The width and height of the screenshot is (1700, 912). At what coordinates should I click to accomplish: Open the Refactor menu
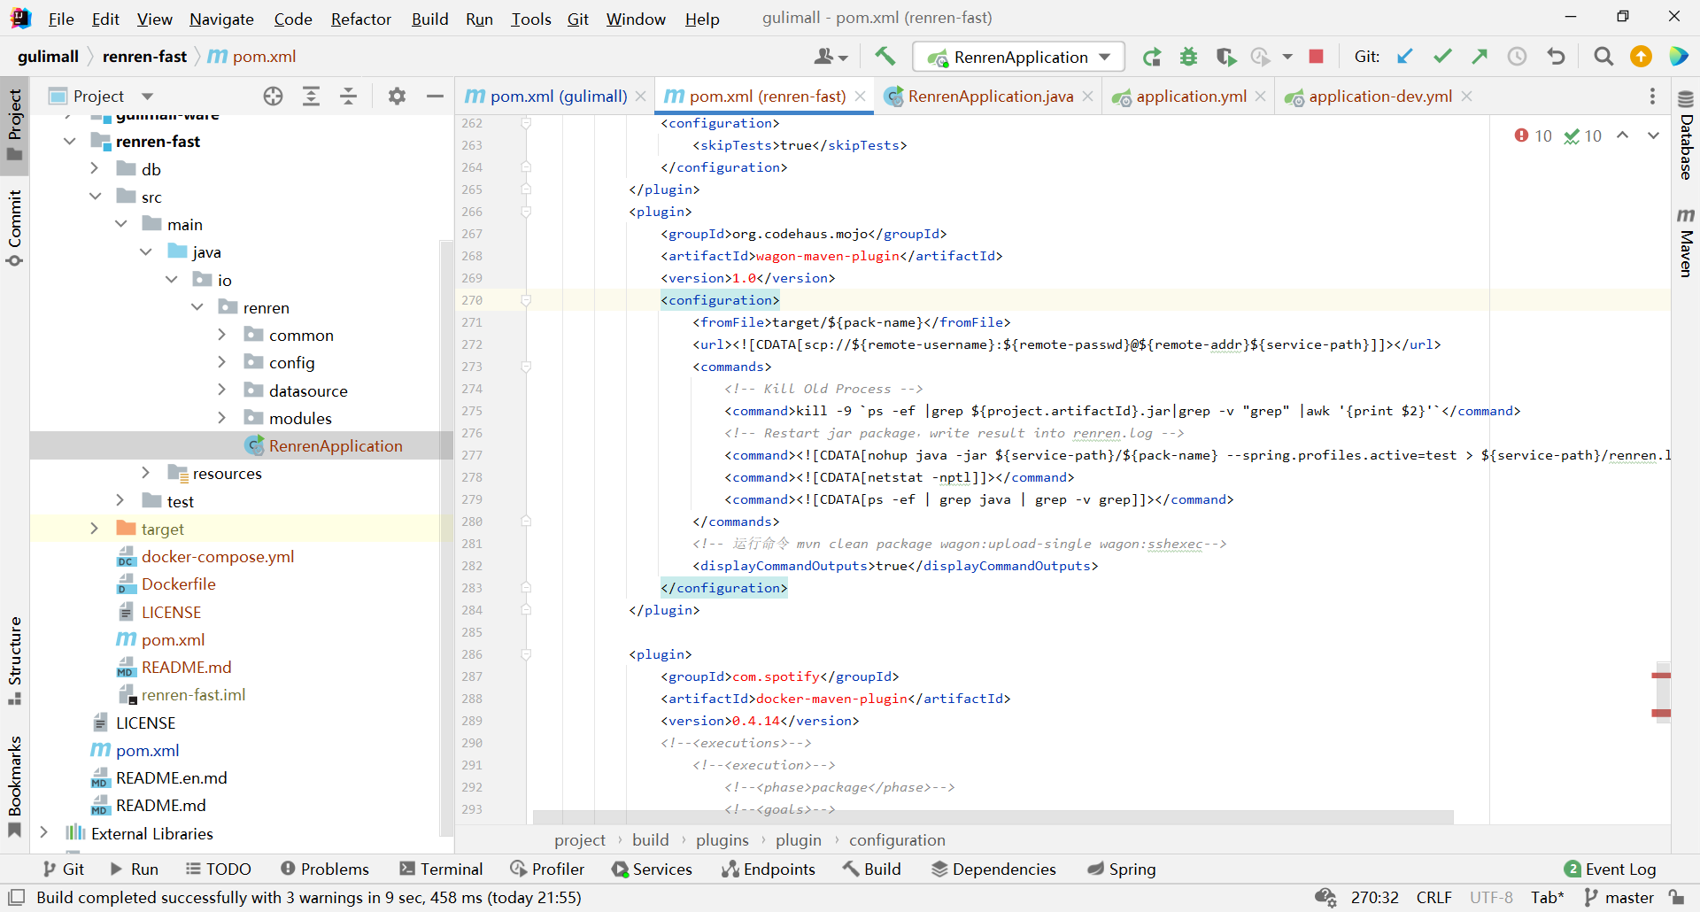(360, 19)
